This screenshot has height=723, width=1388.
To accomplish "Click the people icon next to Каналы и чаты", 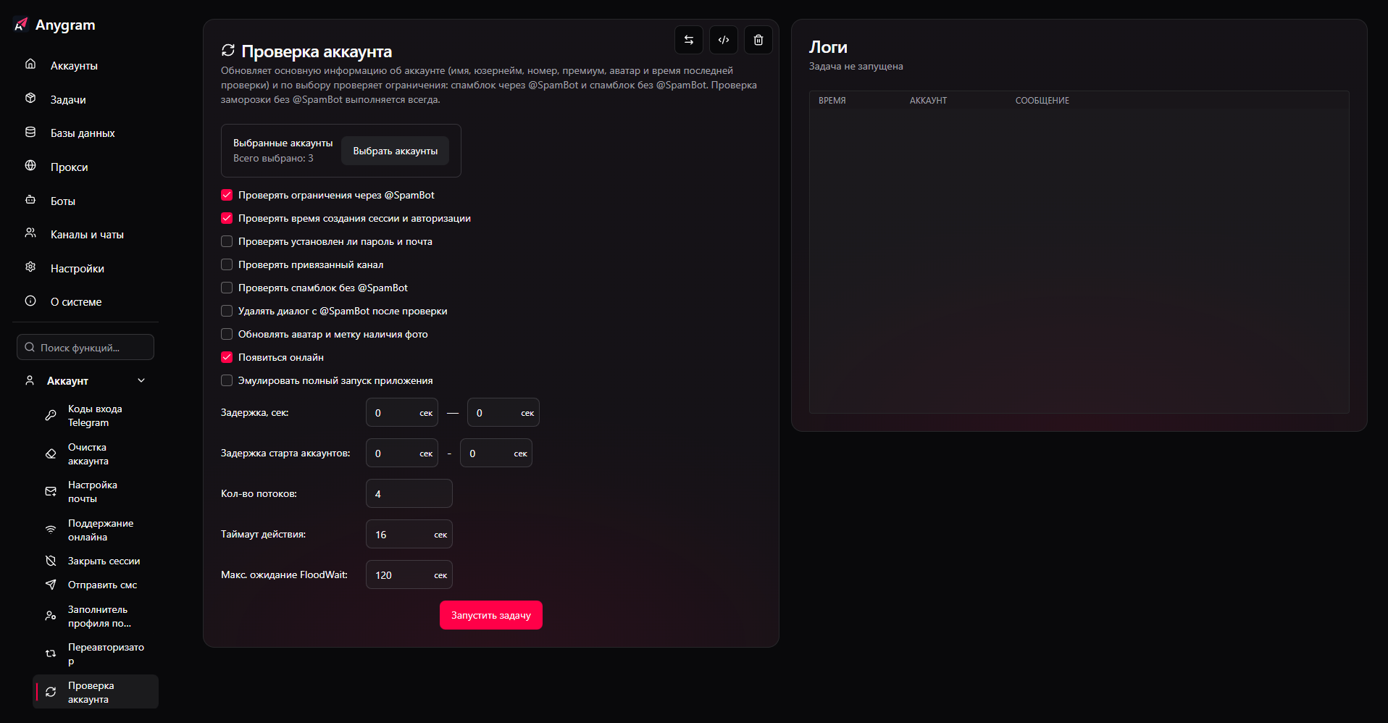I will (30, 233).
